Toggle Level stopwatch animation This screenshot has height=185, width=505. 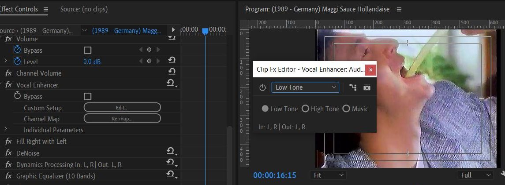click(17, 61)
